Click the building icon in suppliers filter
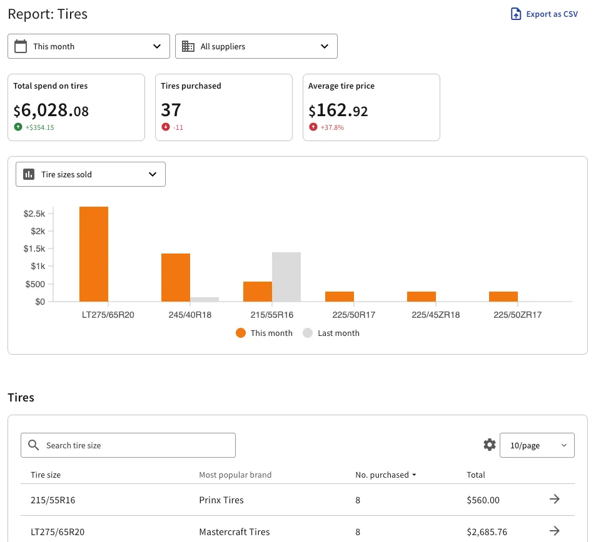 [x=188, y=46]
